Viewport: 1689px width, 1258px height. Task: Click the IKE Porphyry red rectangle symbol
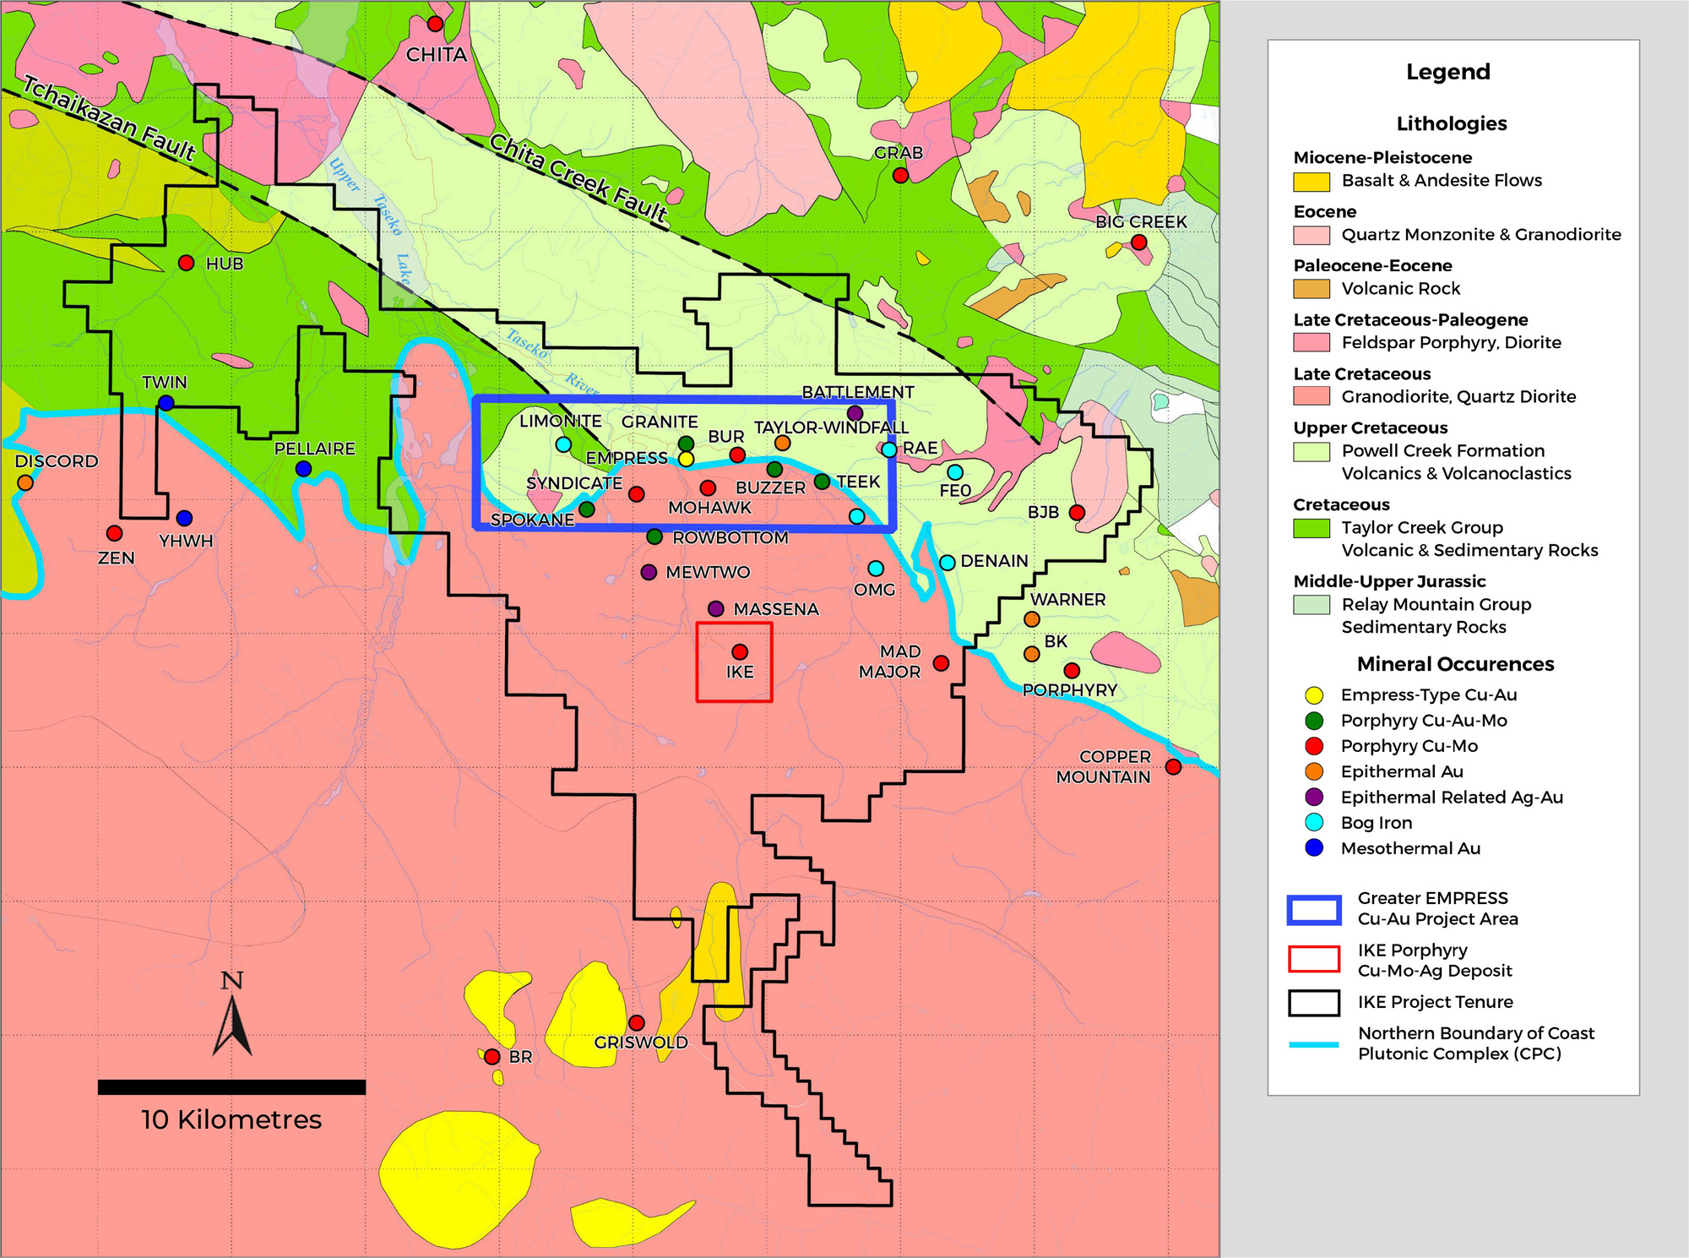tap(1314, 960)
